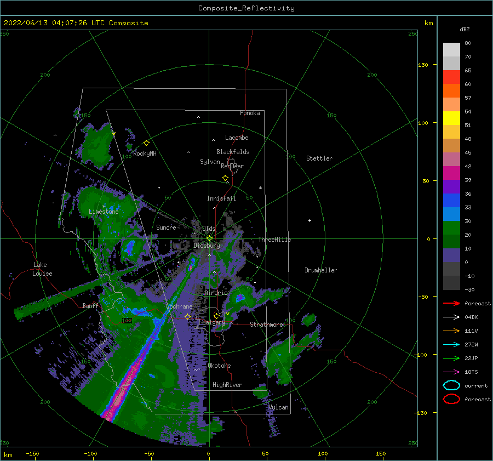Click the yellow diamond marker below RedDeer
This screenshot has height=461, width=493.
click(x=225, y=178)
